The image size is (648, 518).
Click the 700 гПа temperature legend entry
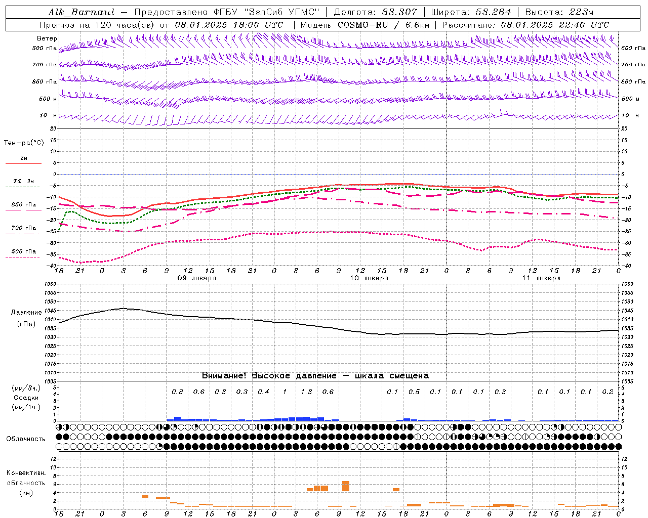click(24, 228)
